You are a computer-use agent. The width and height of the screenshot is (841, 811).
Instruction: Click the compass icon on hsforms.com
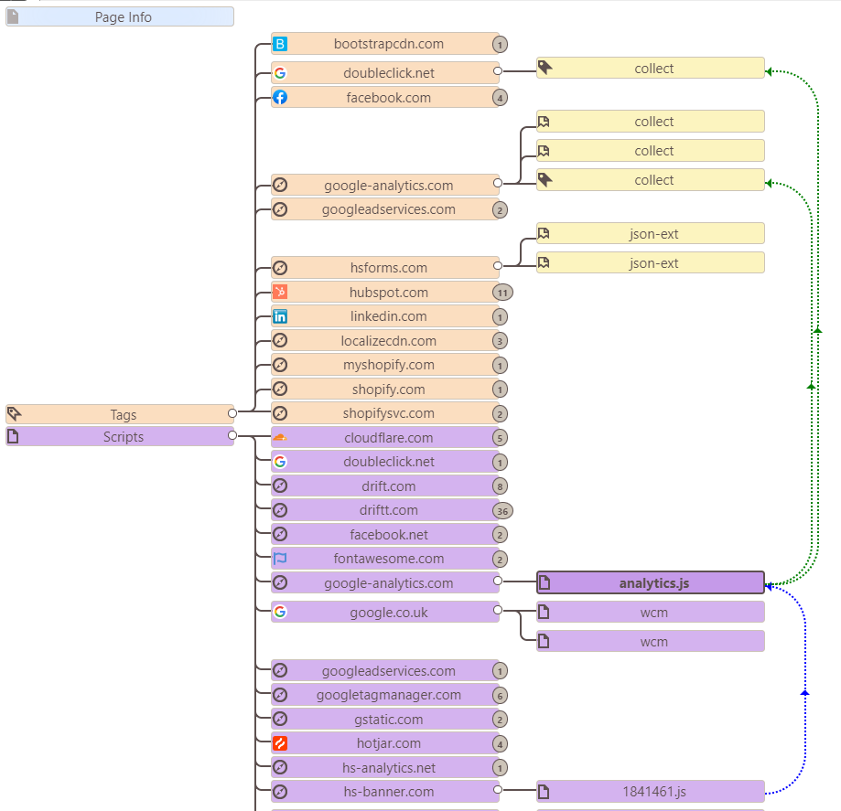point(280,268)
